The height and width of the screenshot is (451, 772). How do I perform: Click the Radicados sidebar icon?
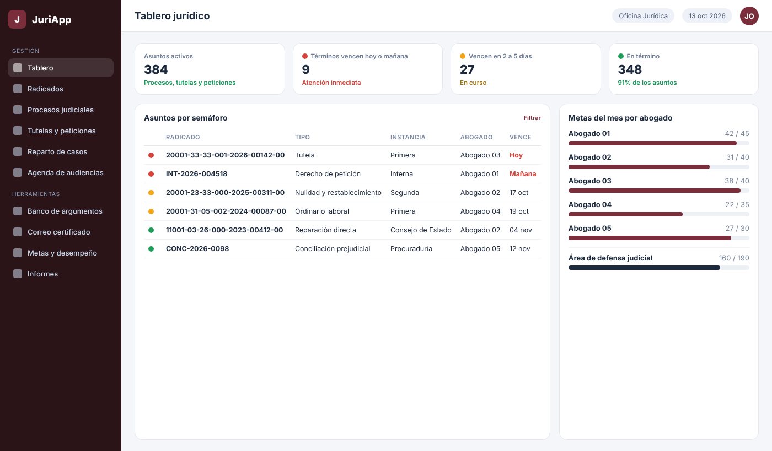18,89
